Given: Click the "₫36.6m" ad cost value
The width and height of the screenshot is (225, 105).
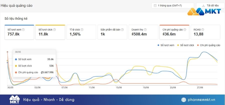Looking at the screenshot, I should (x=169, y=34).
